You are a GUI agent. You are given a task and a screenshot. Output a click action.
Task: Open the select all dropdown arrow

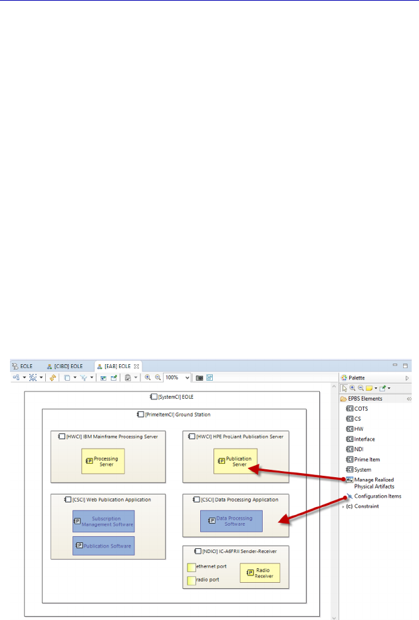coord(41,377)
